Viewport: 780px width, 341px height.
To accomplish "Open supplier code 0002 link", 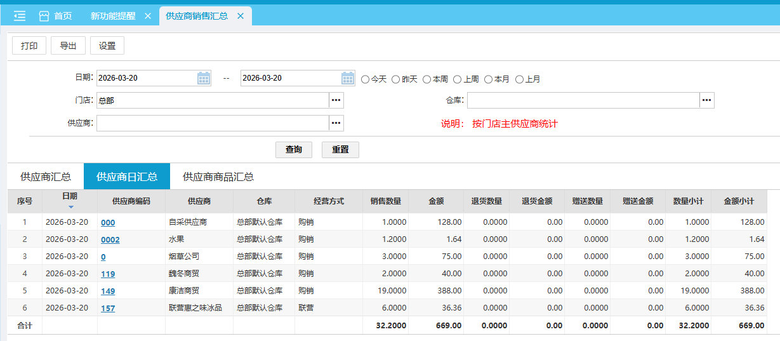I will click(110, 239).
